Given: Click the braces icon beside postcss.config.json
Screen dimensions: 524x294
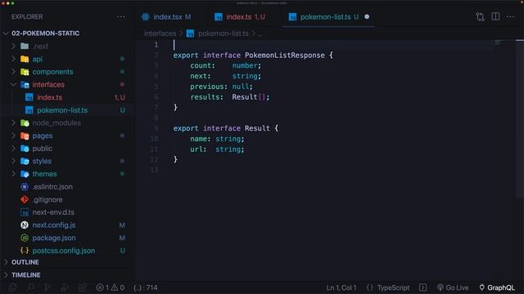Looking at the screenshot, I should (25, 251).
